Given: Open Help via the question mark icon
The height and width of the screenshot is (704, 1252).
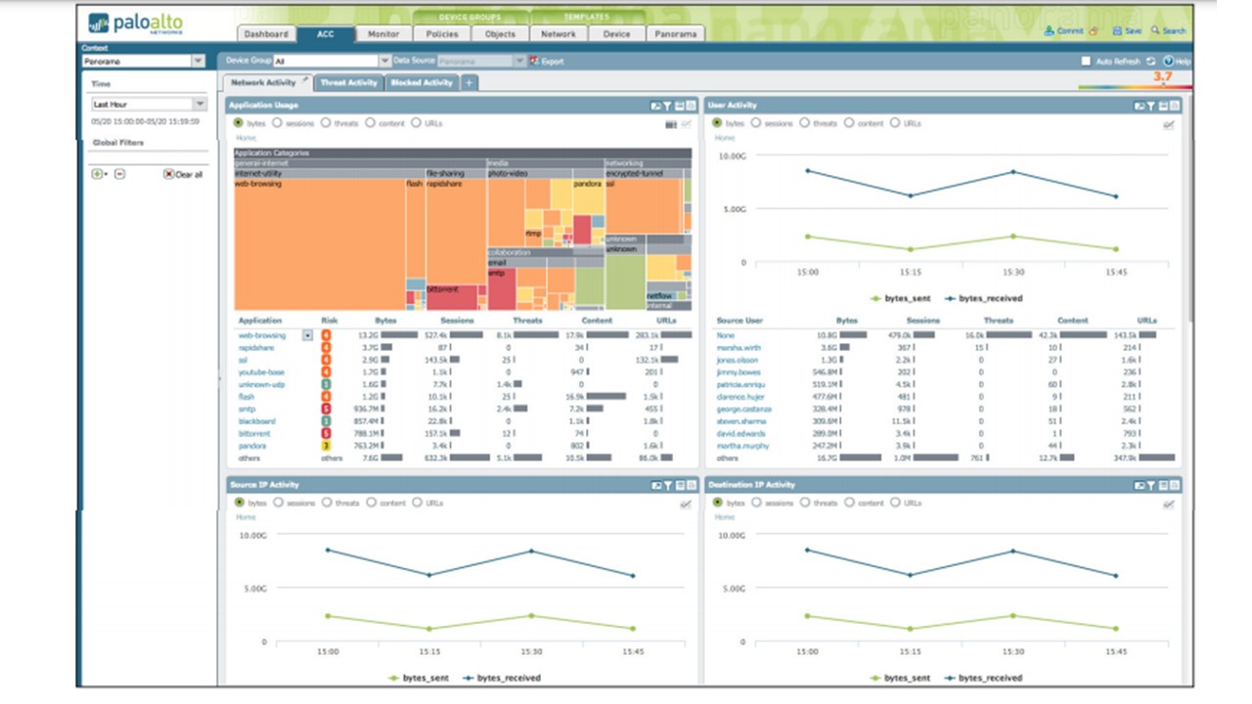Looking at the screenshot, I should pos(1168,61).
